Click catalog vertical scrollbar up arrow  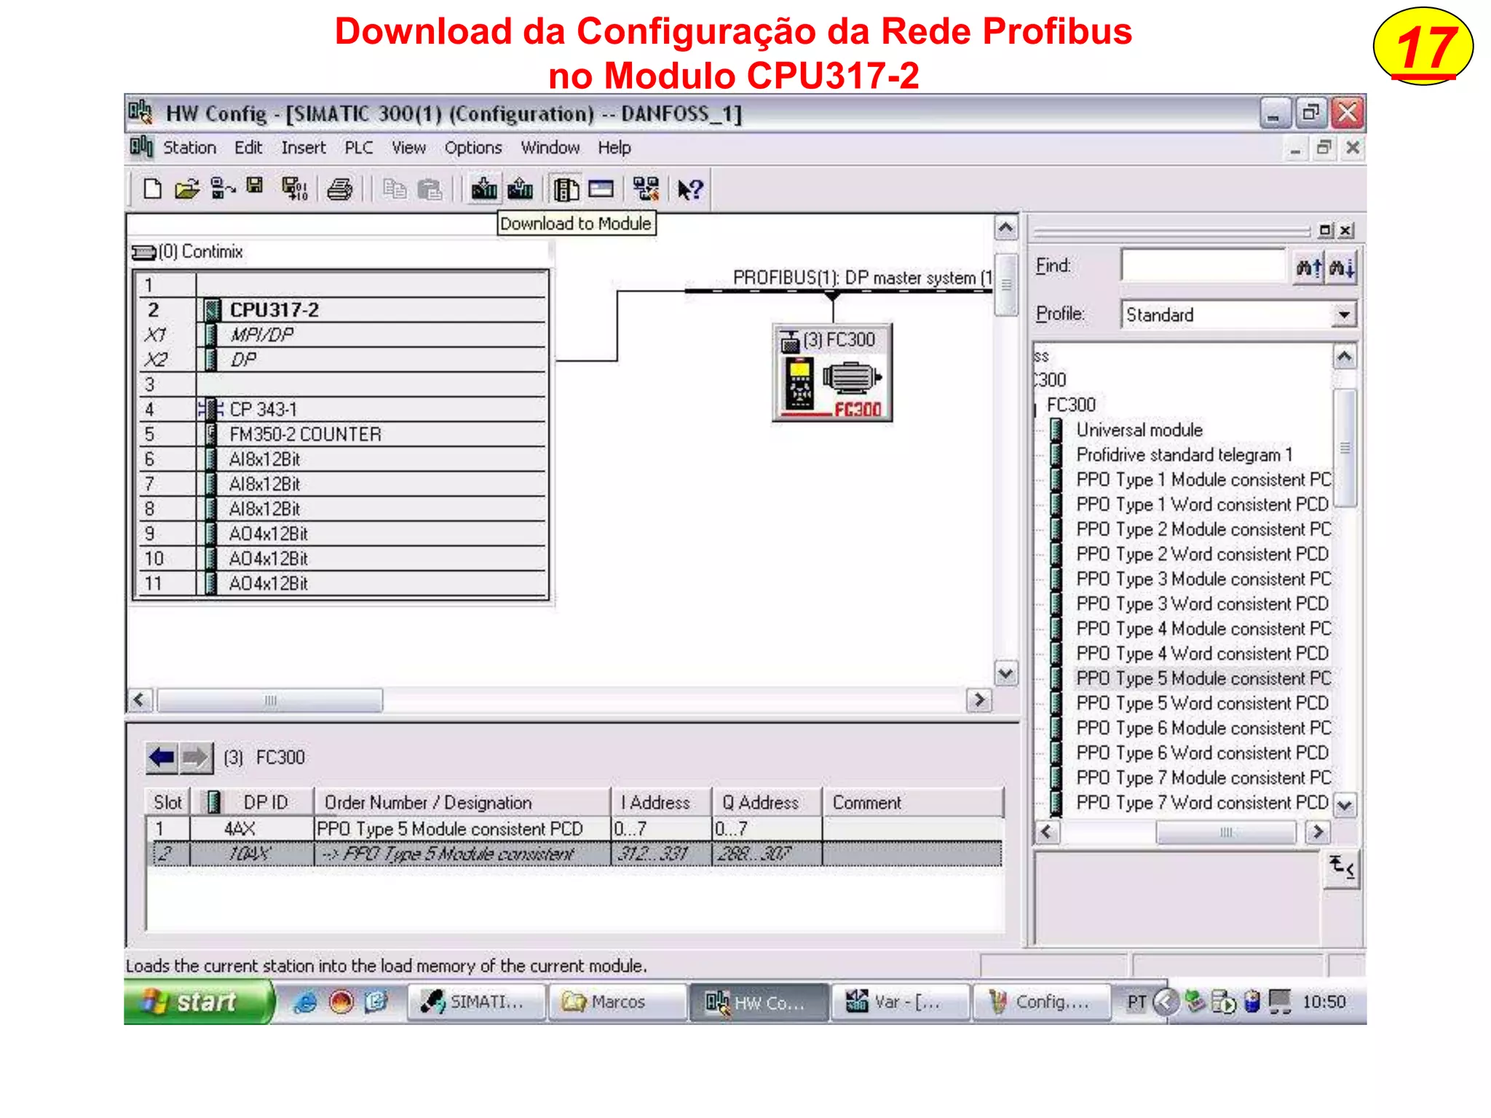1345,357
